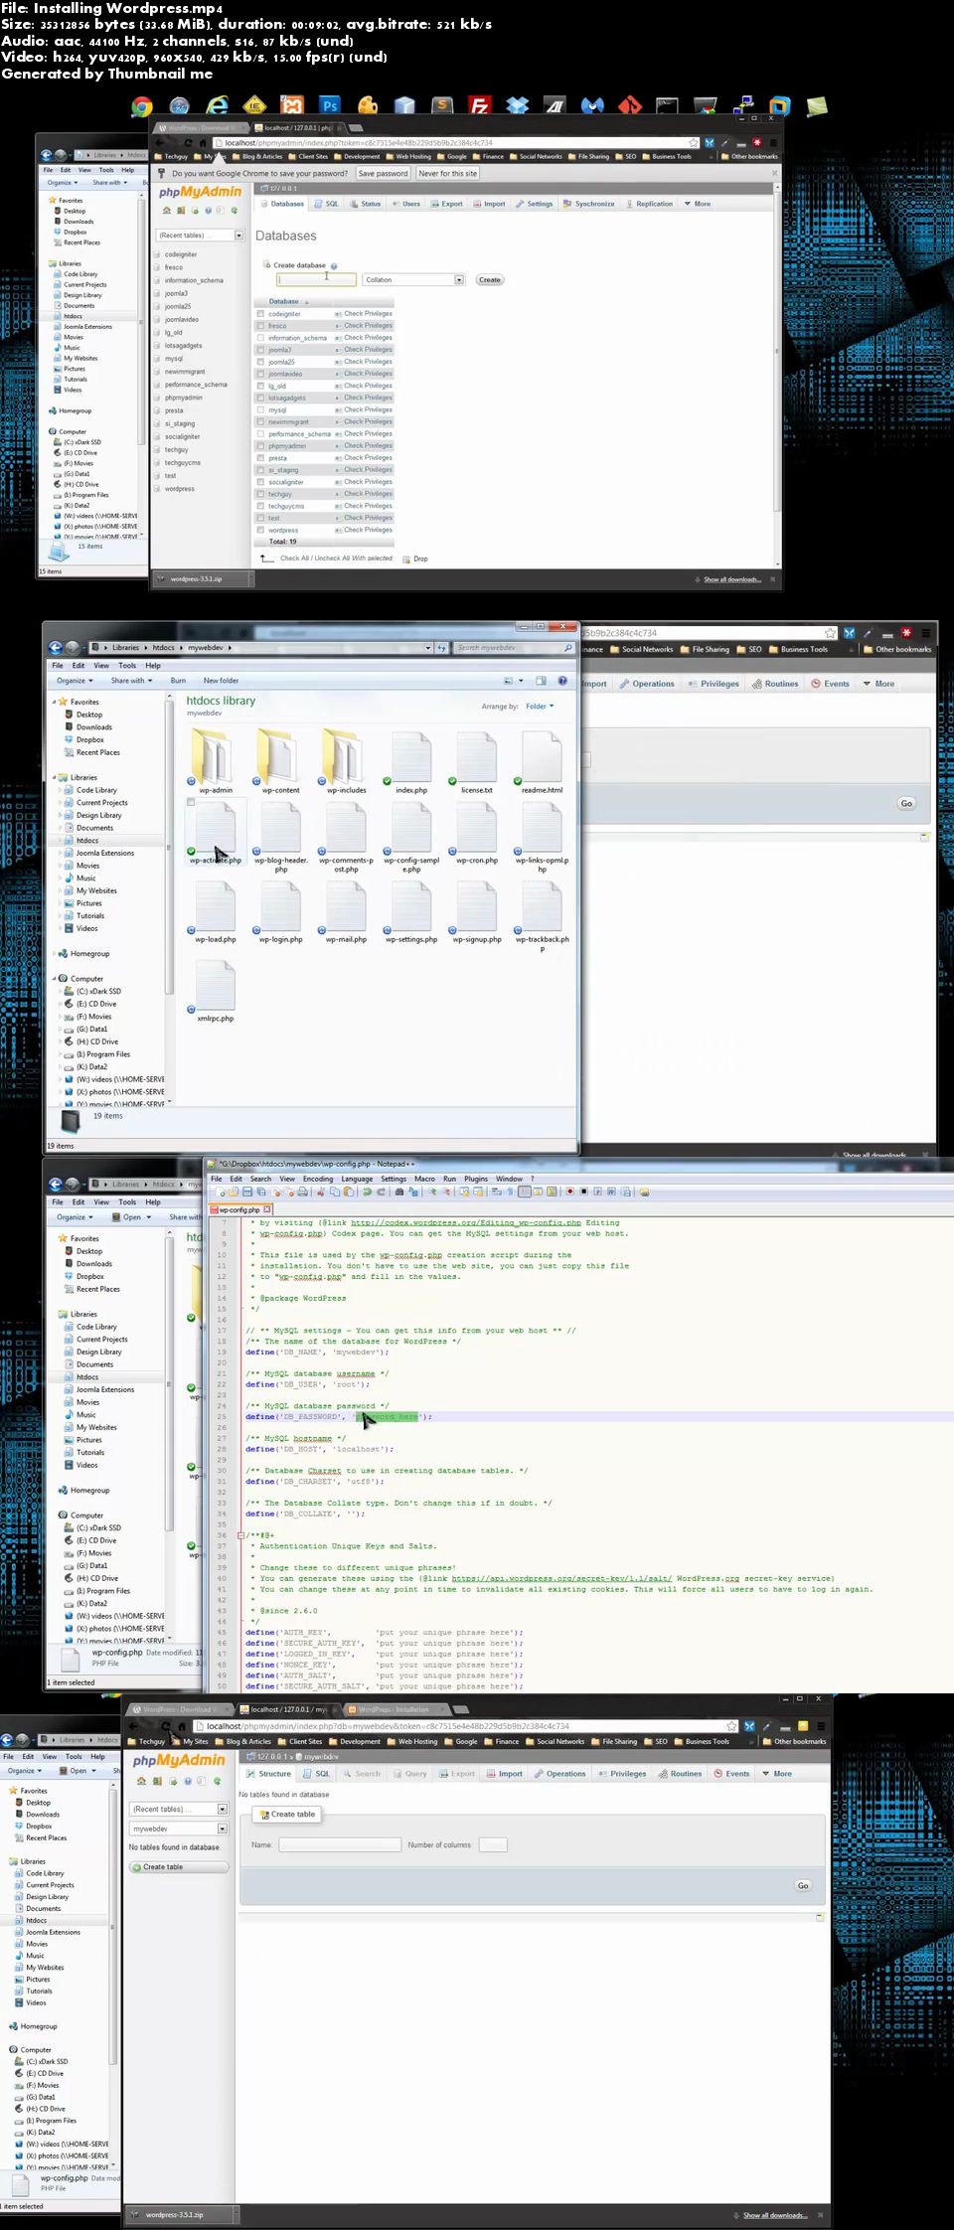This screenshot has height=2230, width=954.
Task: Open the Encoding menu in Notepad++
Action: 318,1179
